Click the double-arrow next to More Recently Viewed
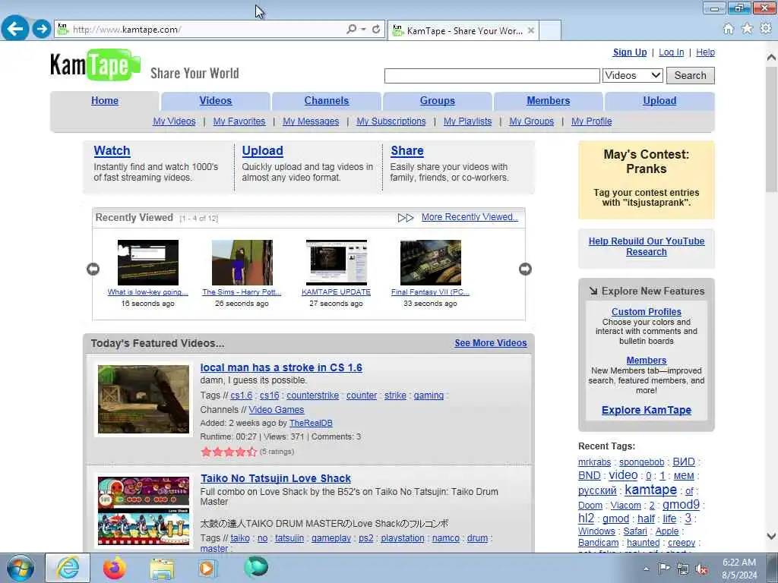Viewport: 778px width, 583px height. tap(406, 218)
